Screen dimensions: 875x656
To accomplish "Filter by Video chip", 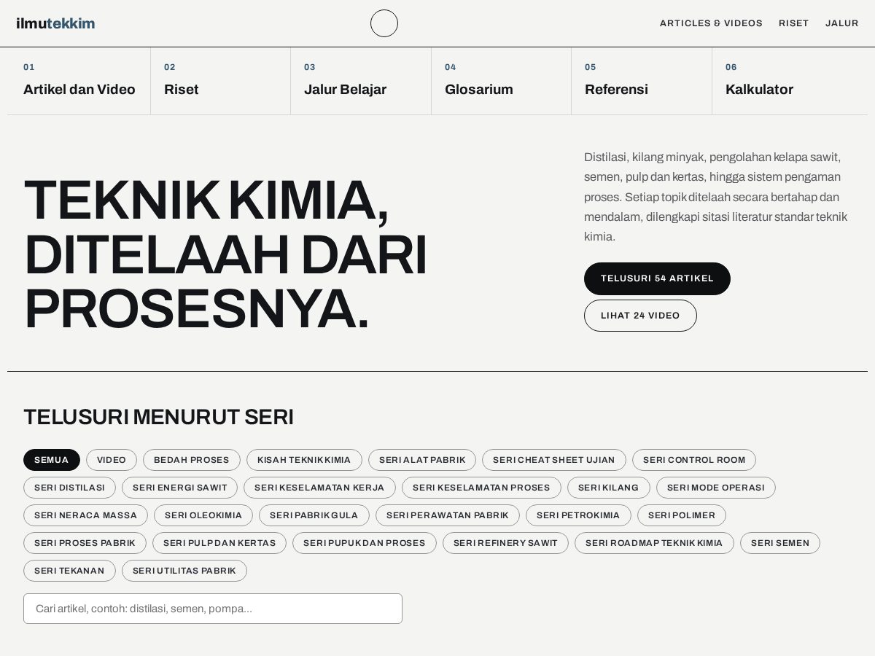I will pyautogui.click(x=112, y=460).
